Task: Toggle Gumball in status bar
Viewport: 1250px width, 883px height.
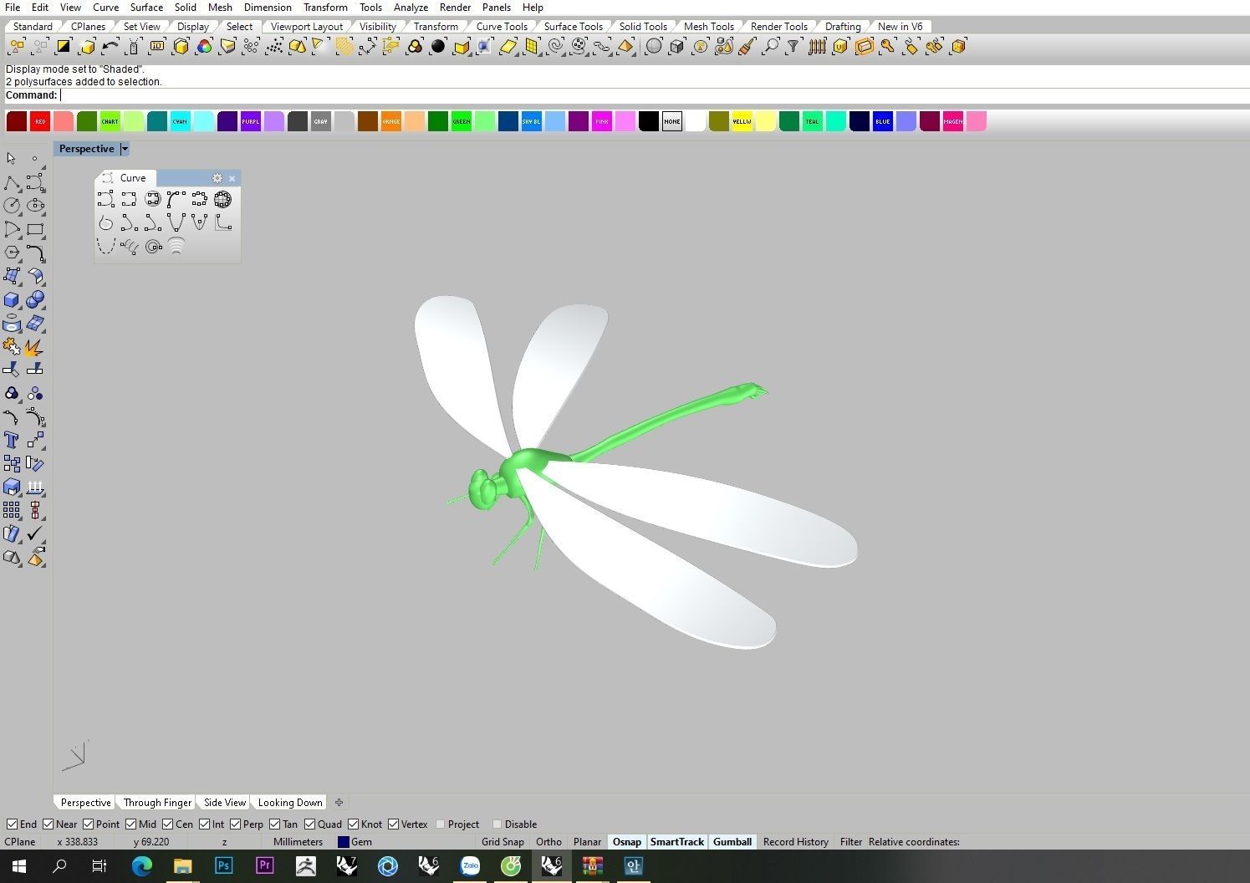Action: pyautogui.click(x=732, y=842)
